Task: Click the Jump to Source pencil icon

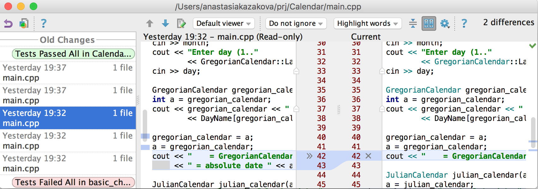Action: tap(181, 23)
